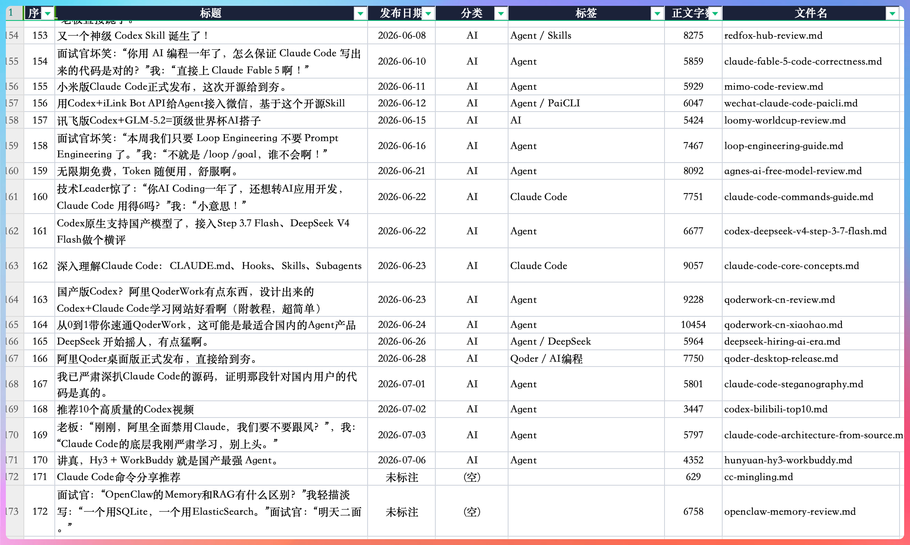Select the word count cell 6677

tap(693, 231)
